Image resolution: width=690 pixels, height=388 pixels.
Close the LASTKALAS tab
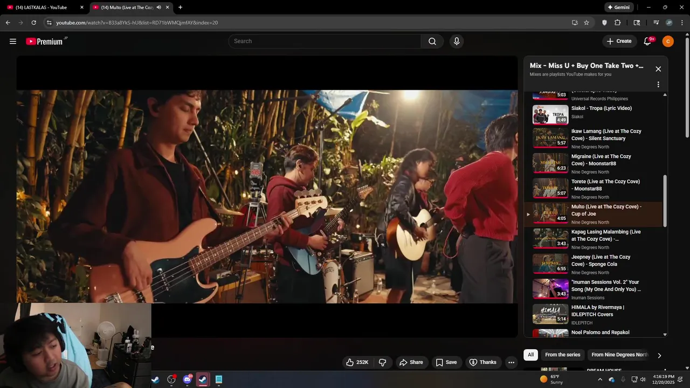[x=82, y=8]
